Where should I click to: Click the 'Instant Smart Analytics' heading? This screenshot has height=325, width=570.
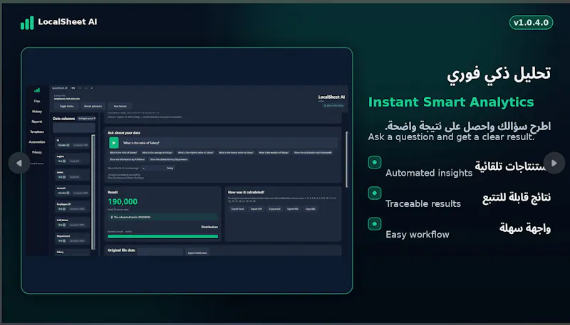tap(451, 102)
